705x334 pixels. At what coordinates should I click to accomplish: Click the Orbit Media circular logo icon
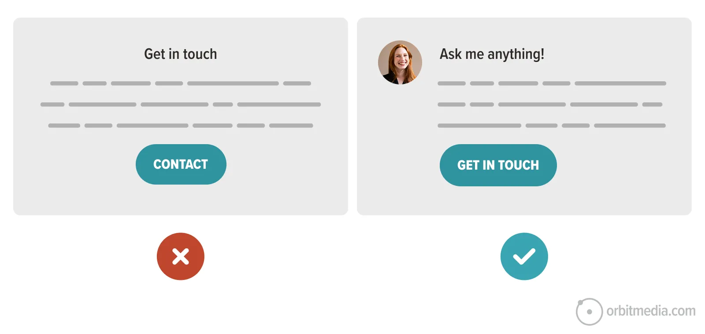point(589,312)
